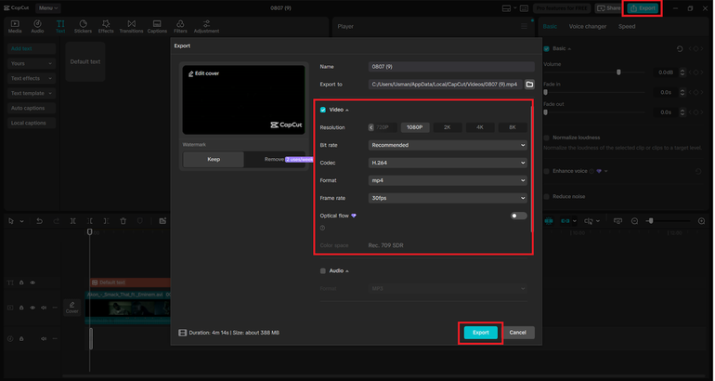This screenshot has width=715, height=381.
Task: Click the Edit cover pencil icon
Action: [x=190, y=73]
